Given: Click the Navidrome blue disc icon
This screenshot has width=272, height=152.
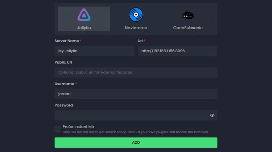Looking at the screenshot, I should [x=136, y=15].
